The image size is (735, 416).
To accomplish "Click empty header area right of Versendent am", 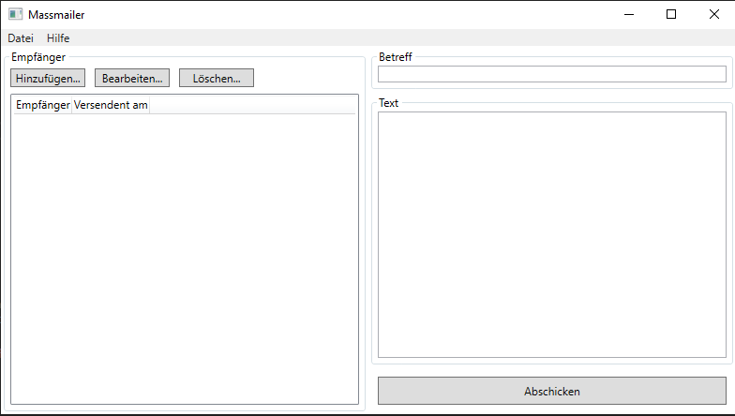I will (251, 105).
